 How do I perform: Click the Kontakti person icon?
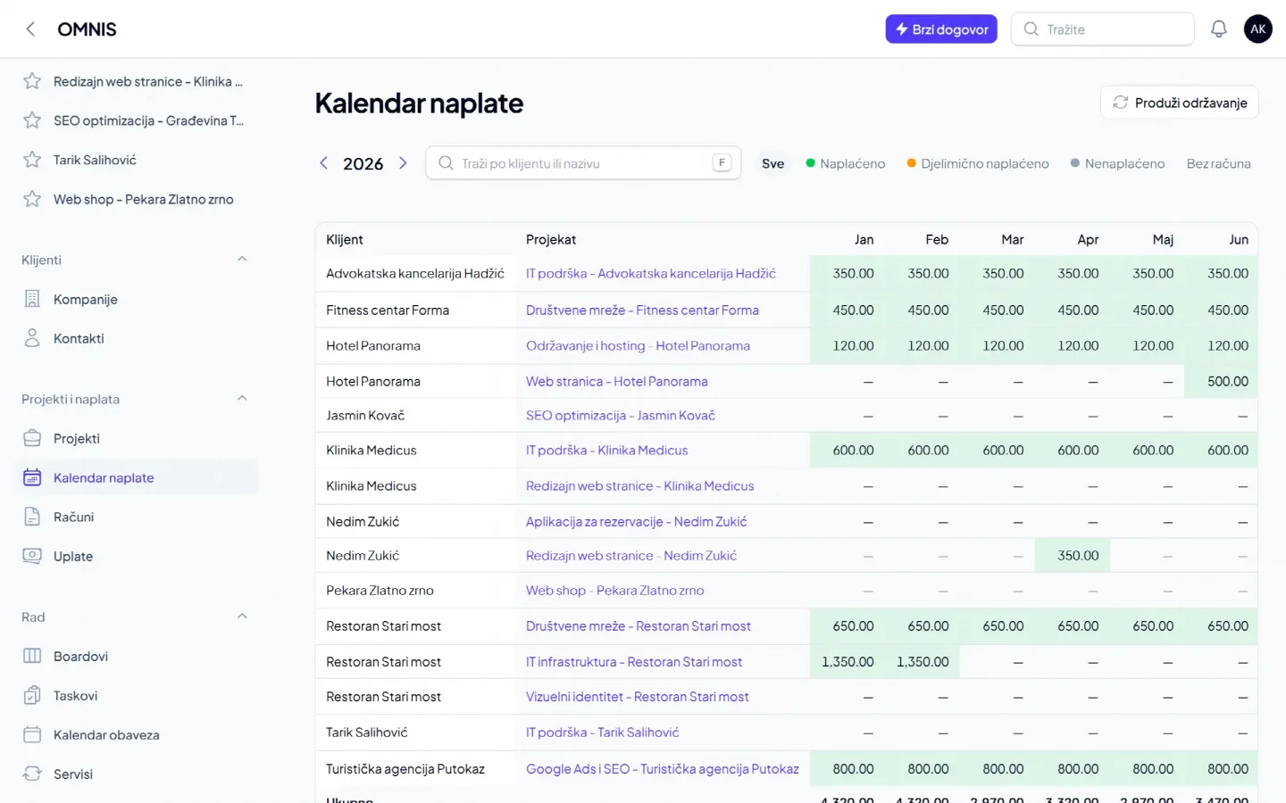[32, 338]
